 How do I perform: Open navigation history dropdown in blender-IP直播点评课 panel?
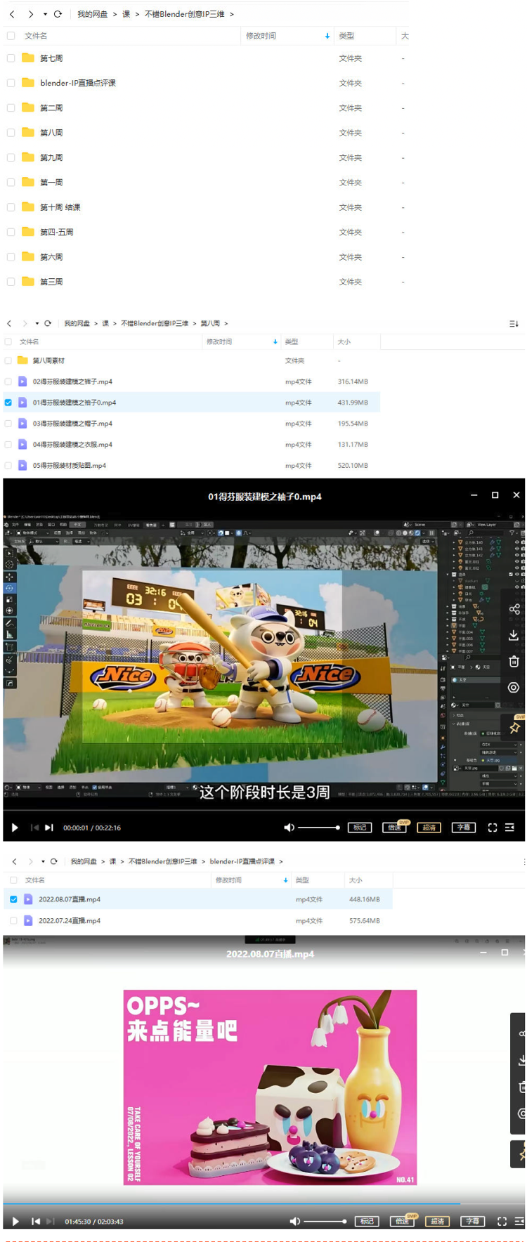click(x=43, y=861)
